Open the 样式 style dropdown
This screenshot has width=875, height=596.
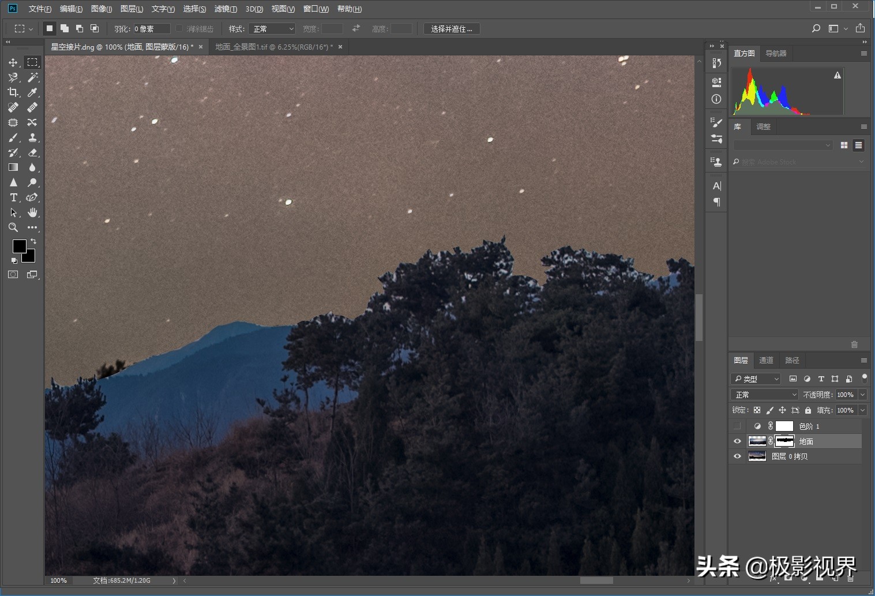tap(272, 29)
